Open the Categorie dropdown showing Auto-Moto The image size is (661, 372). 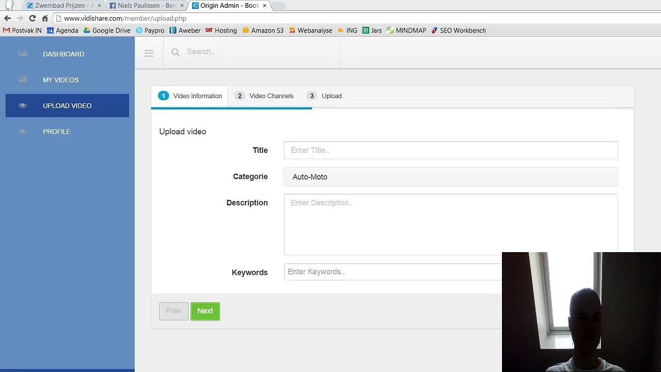pos(451,177)
